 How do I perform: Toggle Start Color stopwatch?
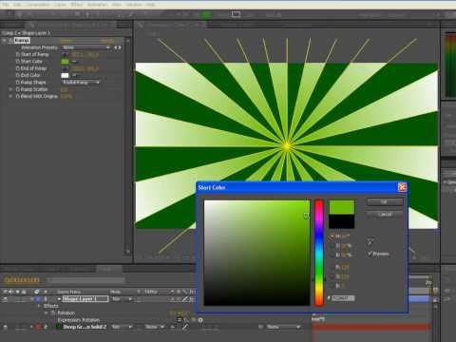click(x=18, y=62)
